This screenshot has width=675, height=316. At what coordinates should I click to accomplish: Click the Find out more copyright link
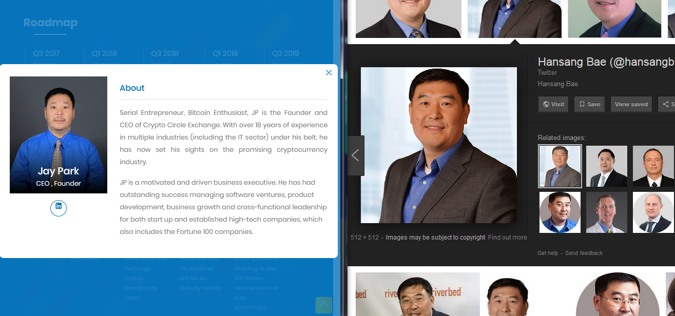pos(507,238)
